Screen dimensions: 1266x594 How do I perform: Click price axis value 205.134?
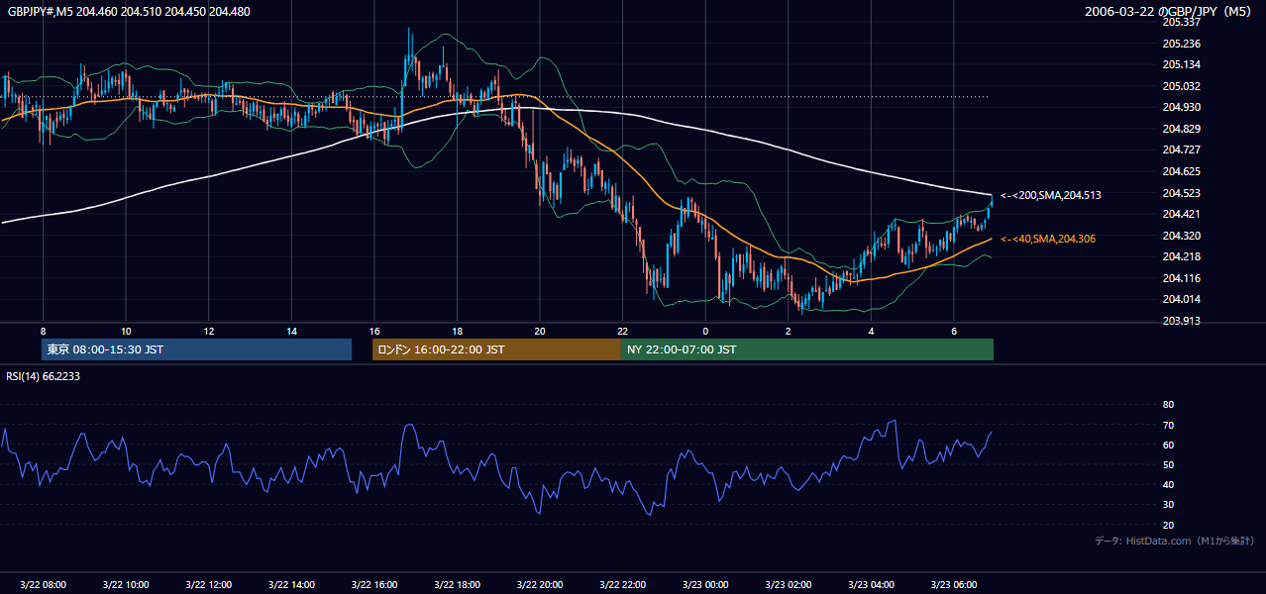[1181, 64]
